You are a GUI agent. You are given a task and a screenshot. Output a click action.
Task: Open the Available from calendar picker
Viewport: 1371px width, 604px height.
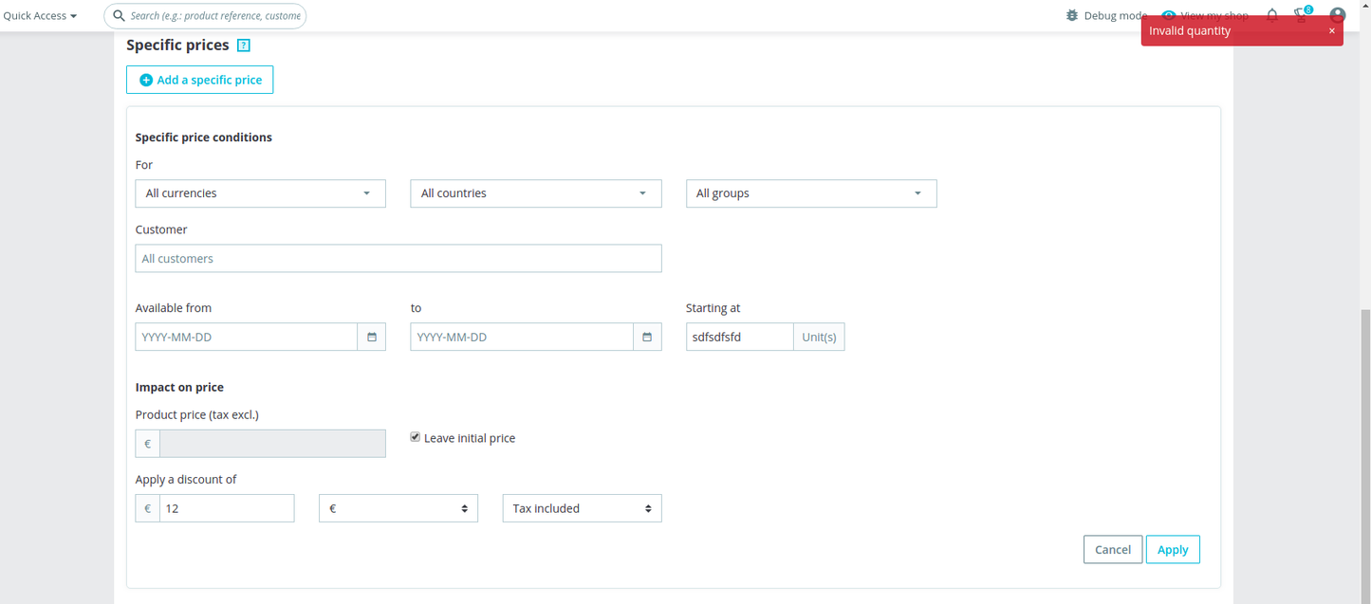tap(372, 337)
